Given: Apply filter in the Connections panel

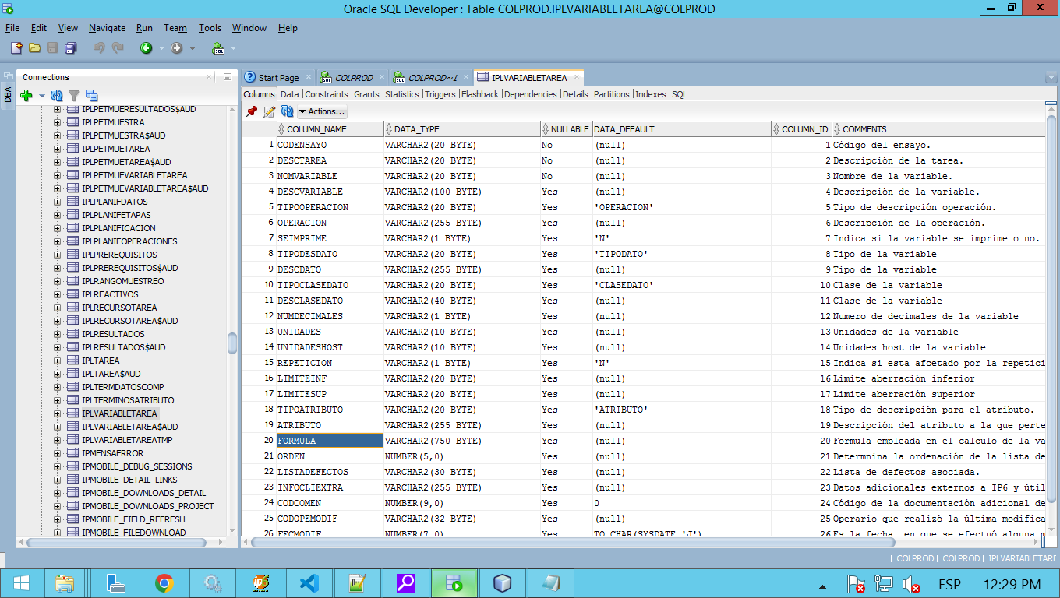Looking at the screenshot, I should click(x=74, y=96).
